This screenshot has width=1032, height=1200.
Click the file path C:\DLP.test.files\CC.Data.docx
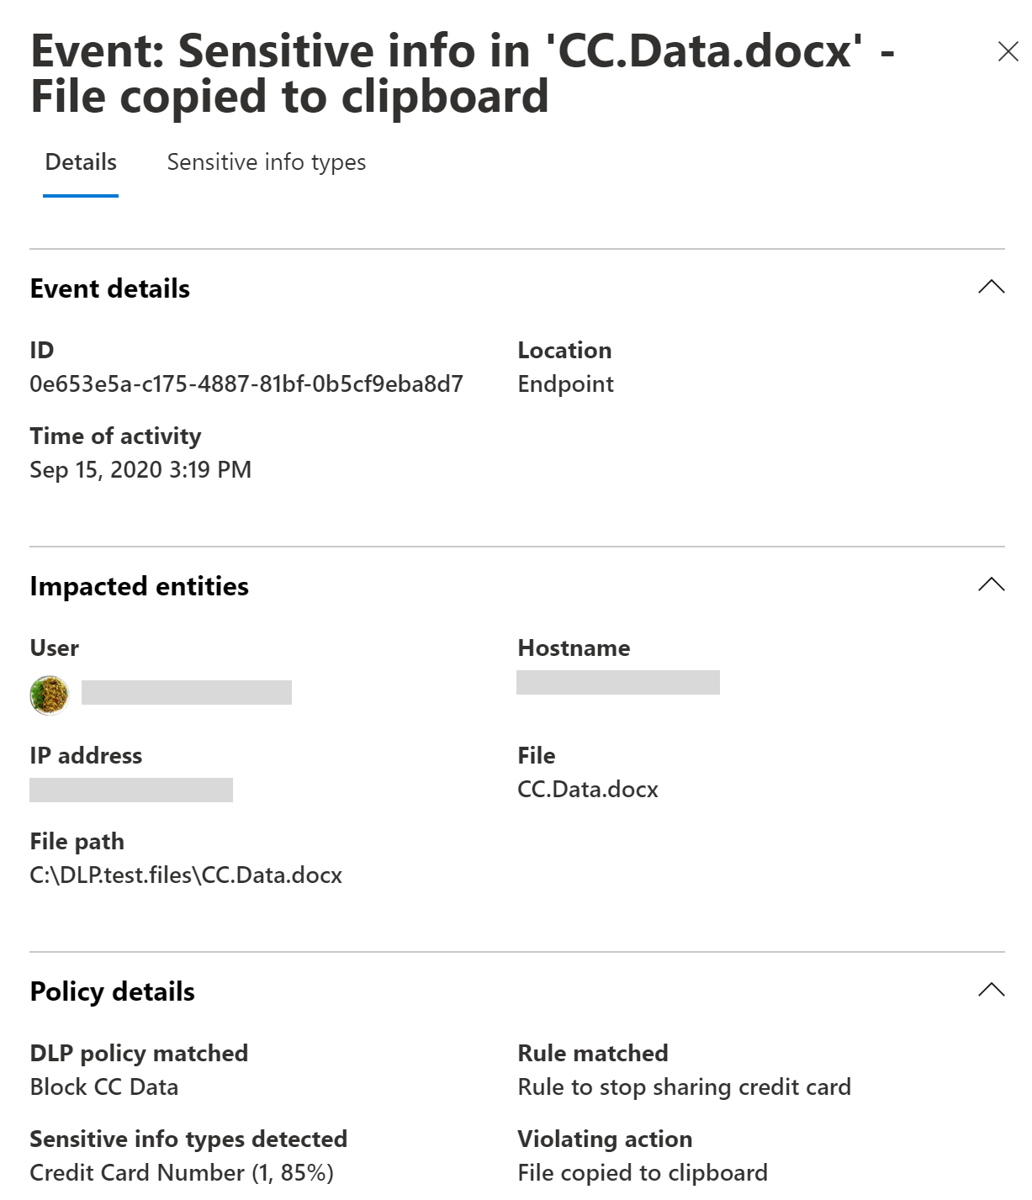186,875
